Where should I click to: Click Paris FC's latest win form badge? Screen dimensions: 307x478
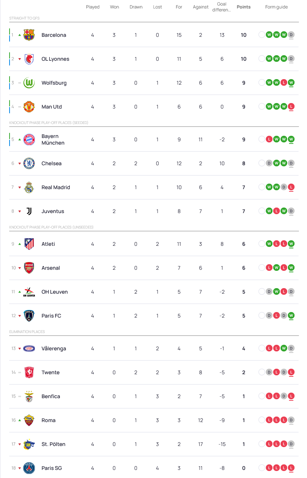tap(291, 316)
